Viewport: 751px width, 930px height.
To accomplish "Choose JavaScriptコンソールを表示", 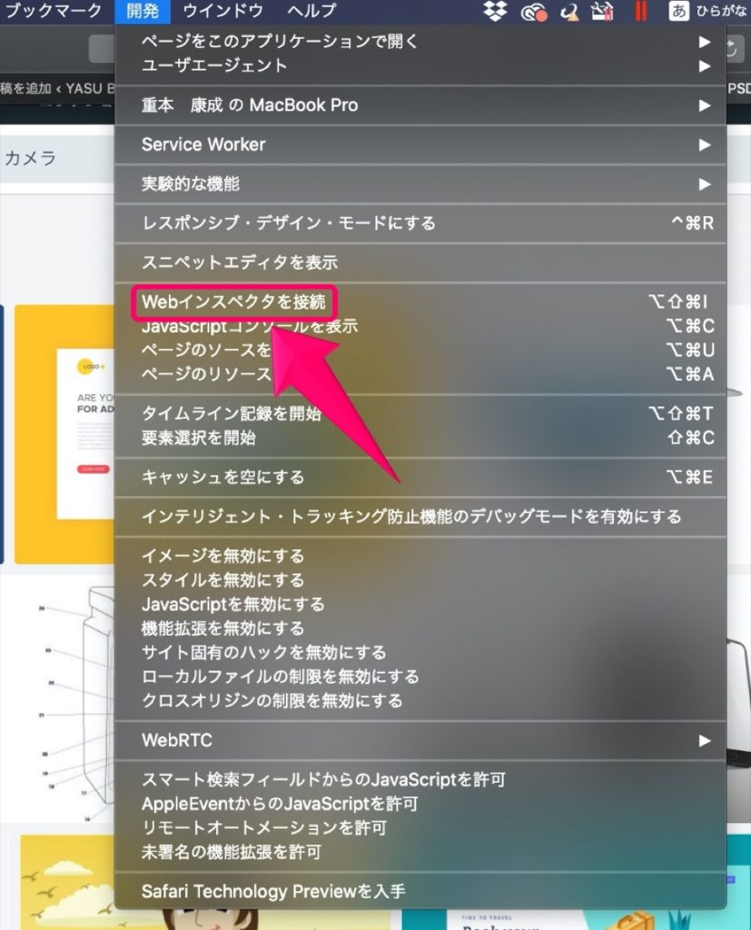I will tap(420, 326).
